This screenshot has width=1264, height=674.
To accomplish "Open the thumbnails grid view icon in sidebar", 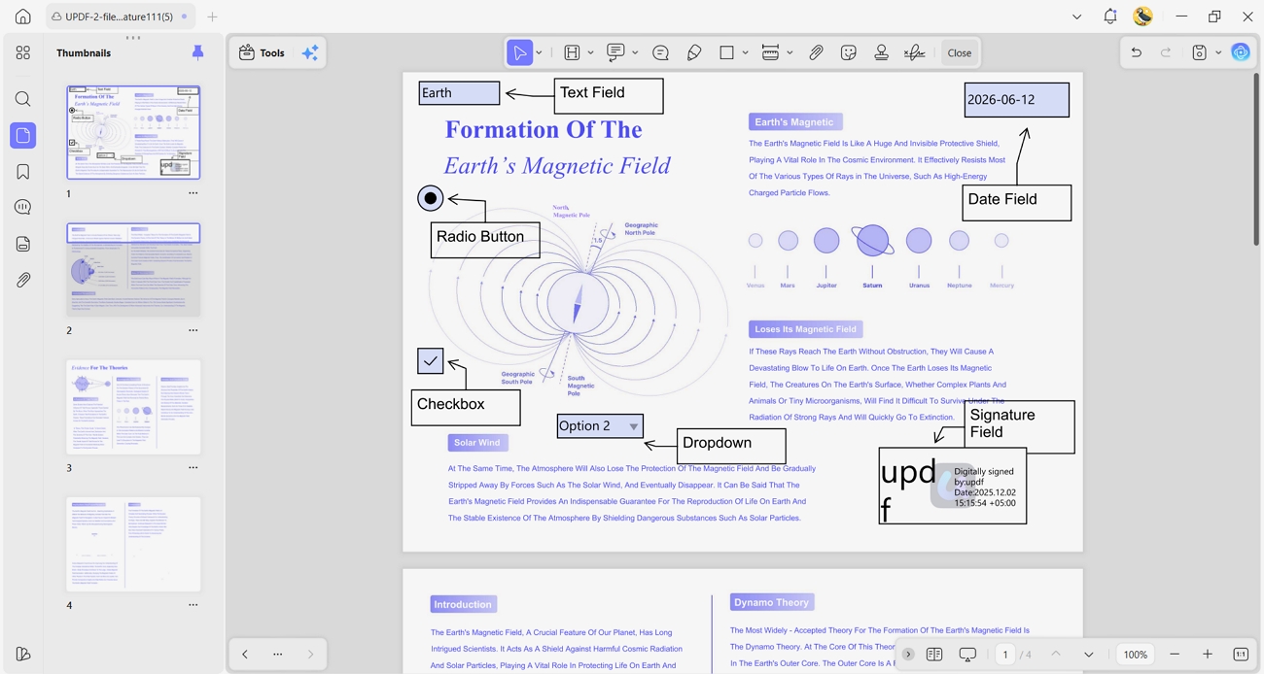I will [23, 53].
